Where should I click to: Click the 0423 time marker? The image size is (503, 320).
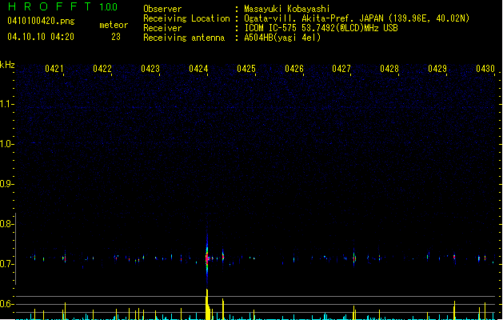150,69
